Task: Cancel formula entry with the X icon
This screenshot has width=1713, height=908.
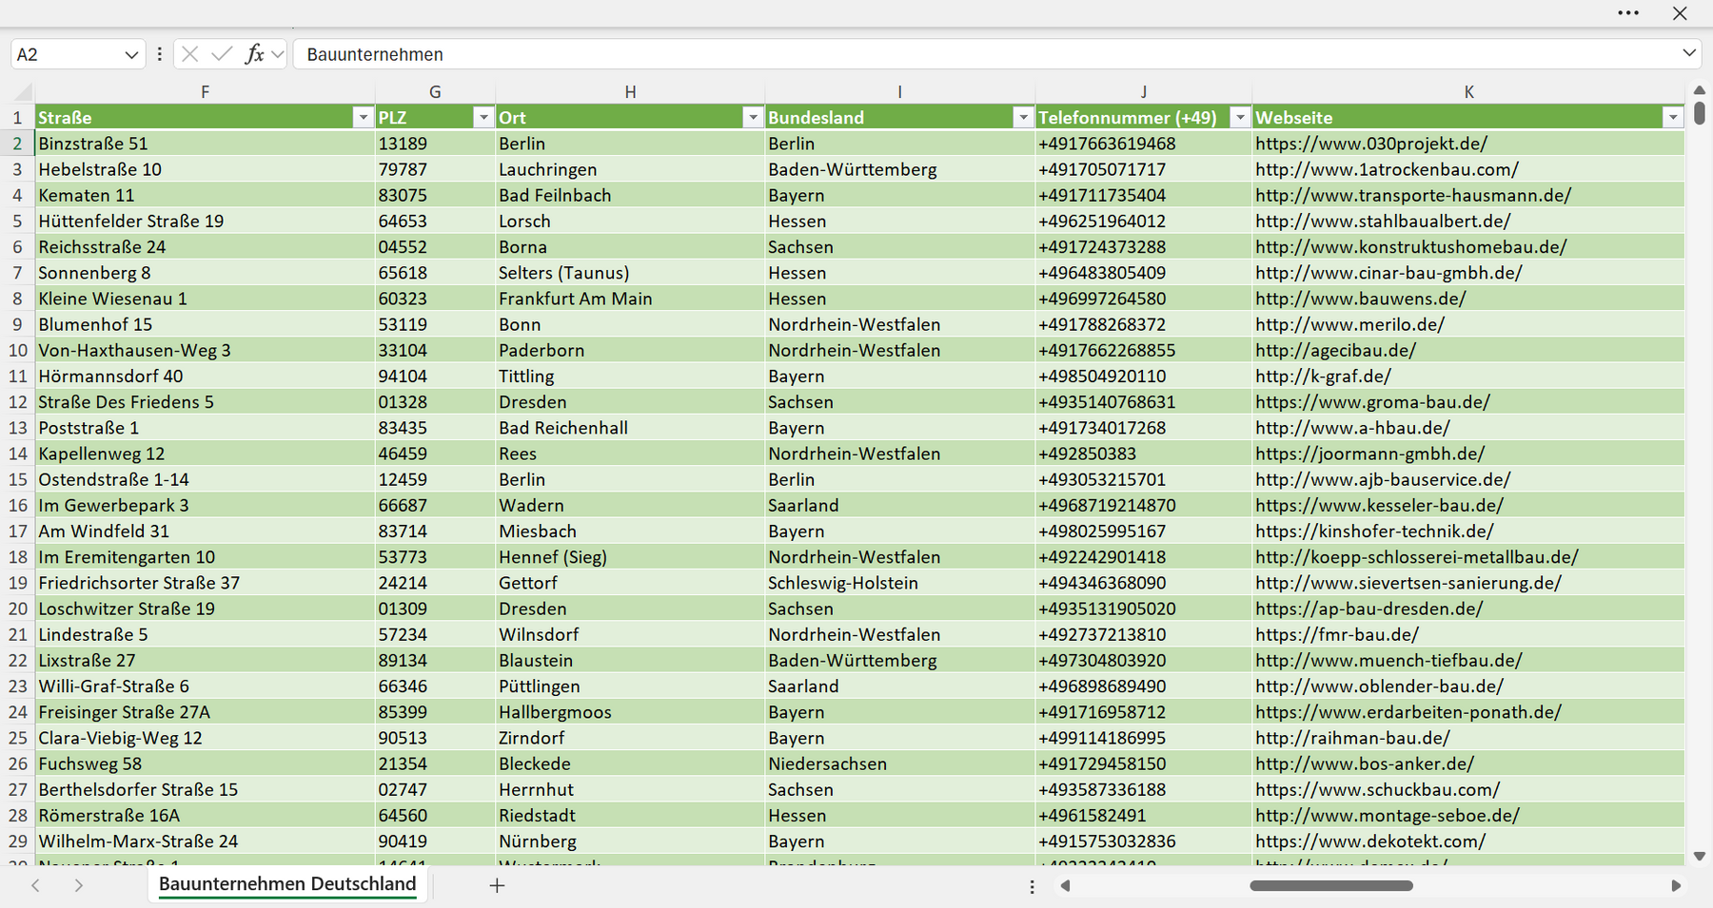Action: tap(189, 54)
